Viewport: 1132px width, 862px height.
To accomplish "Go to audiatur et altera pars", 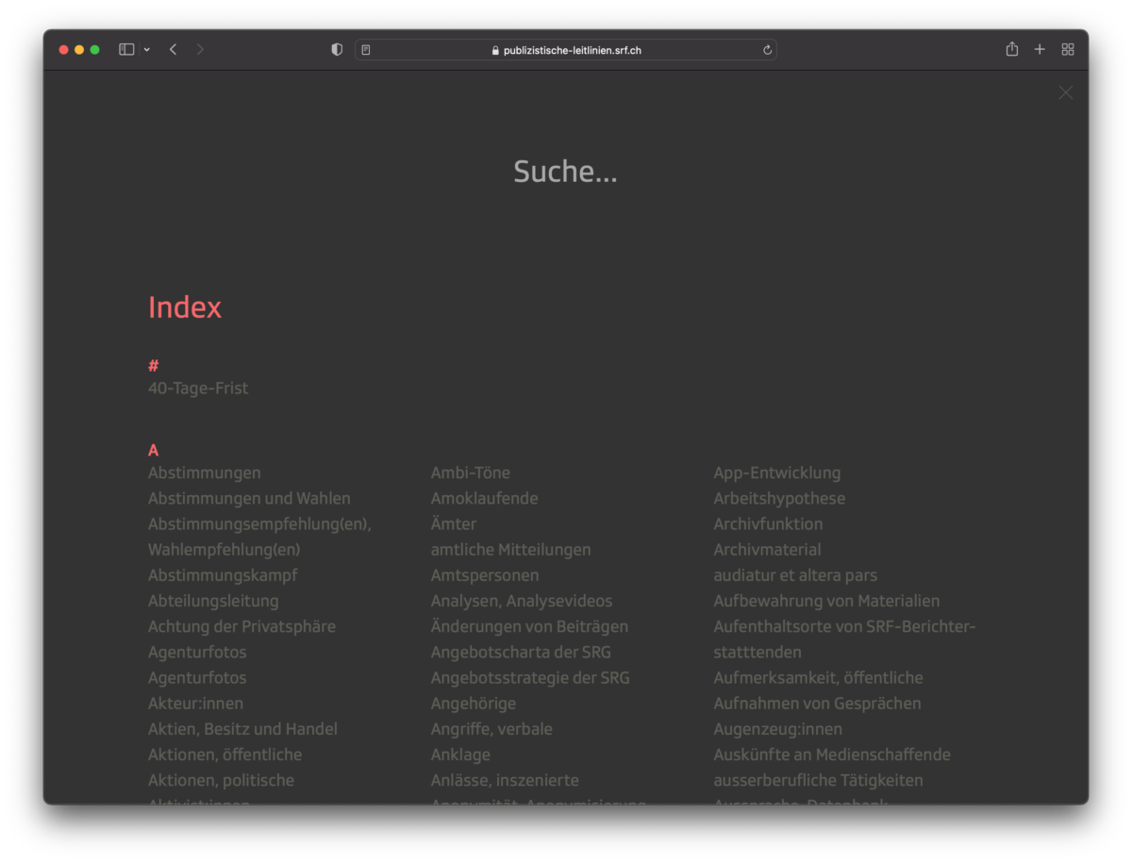I will (x=795, y=575).
